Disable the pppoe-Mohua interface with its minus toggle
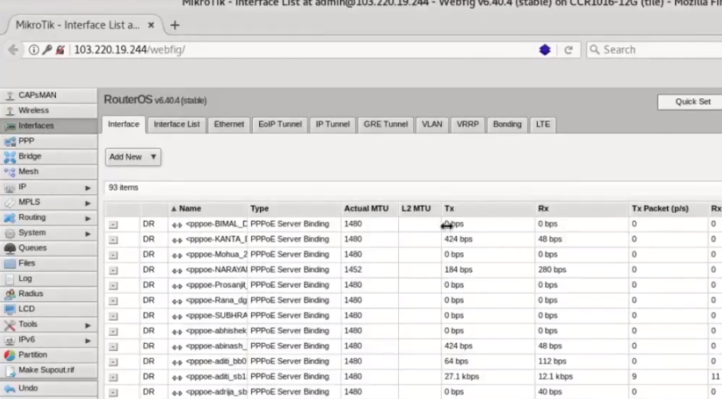This screenshot has width=722, height=399. click(x=113, y=255)
